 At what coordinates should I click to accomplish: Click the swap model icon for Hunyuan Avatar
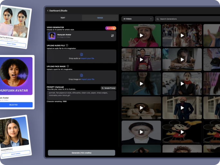[x=112, y=36]
